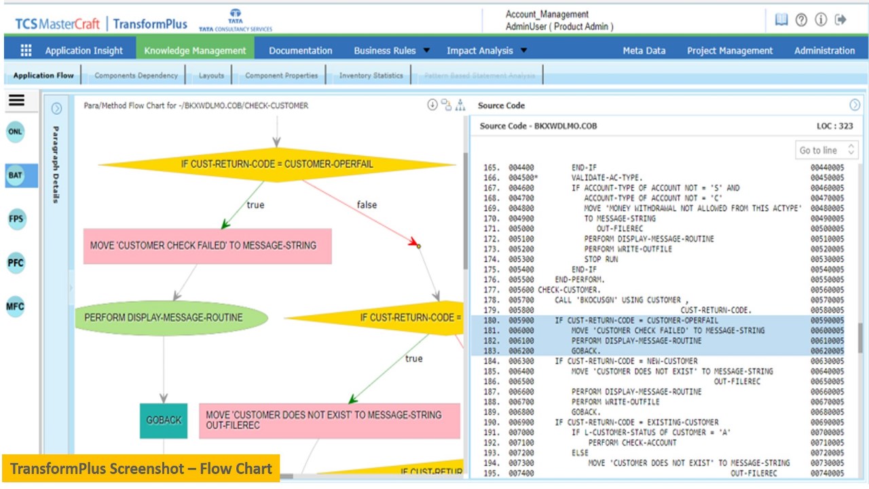This screenshot has height=489, width=869.
Task: Show the product info icon
Action: tap(821, 20)
